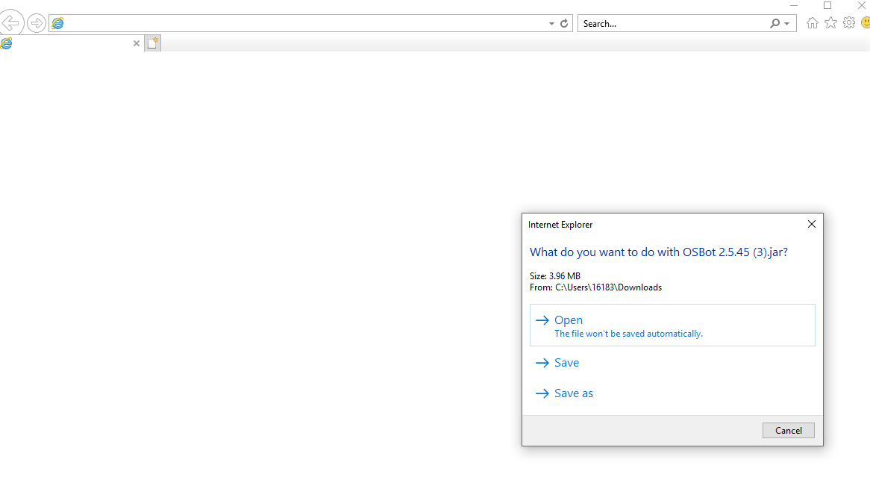Viewport: 870px width, 486px height.
Task: Go back with the browser Back arrow
Action: [11, 23]
